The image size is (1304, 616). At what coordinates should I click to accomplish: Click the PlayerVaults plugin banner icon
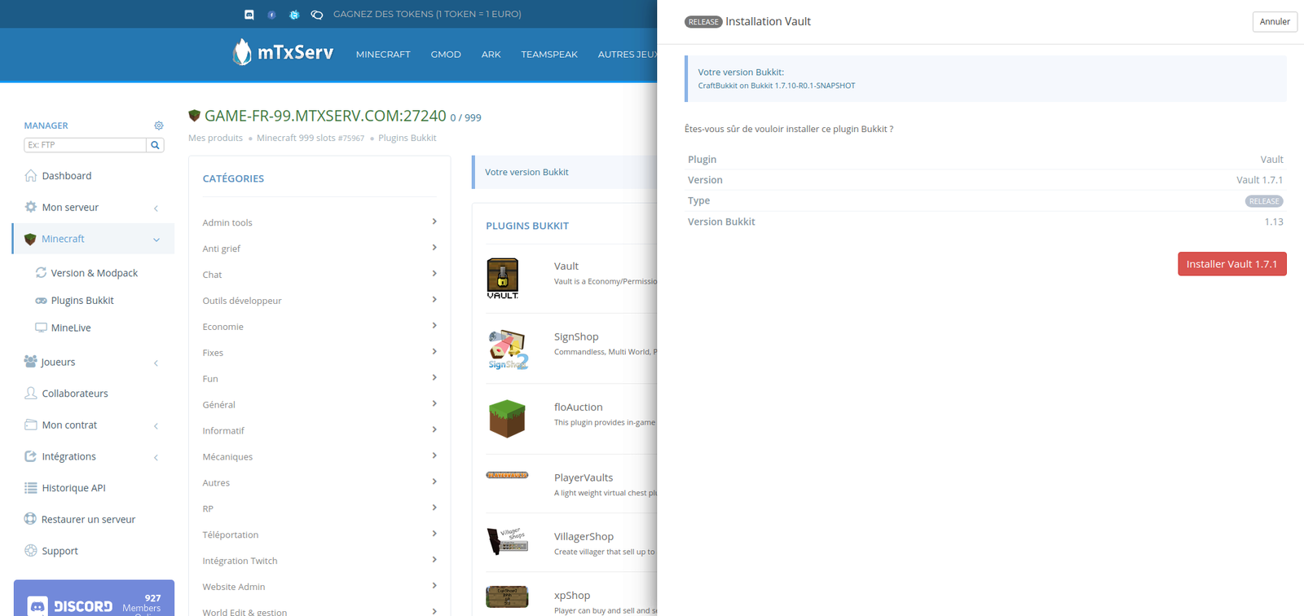[x=507, y=475]
